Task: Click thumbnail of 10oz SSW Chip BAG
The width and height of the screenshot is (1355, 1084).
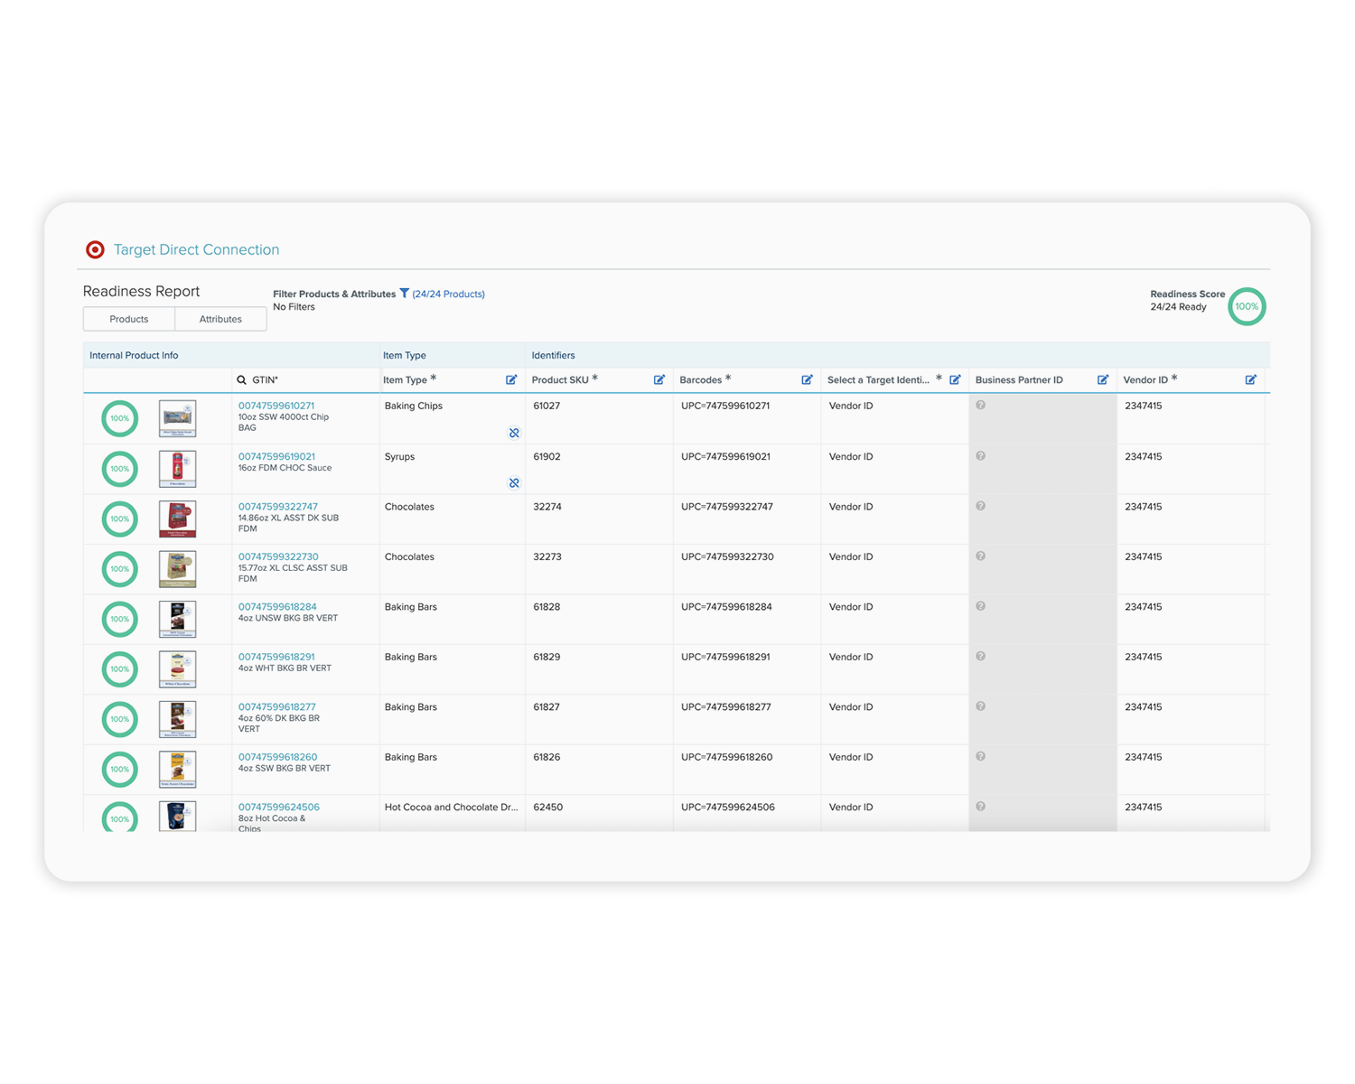Action: [177, 418]
